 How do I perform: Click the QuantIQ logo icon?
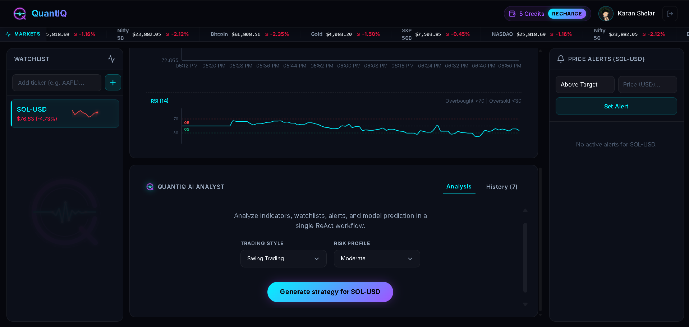pos(20,14)
